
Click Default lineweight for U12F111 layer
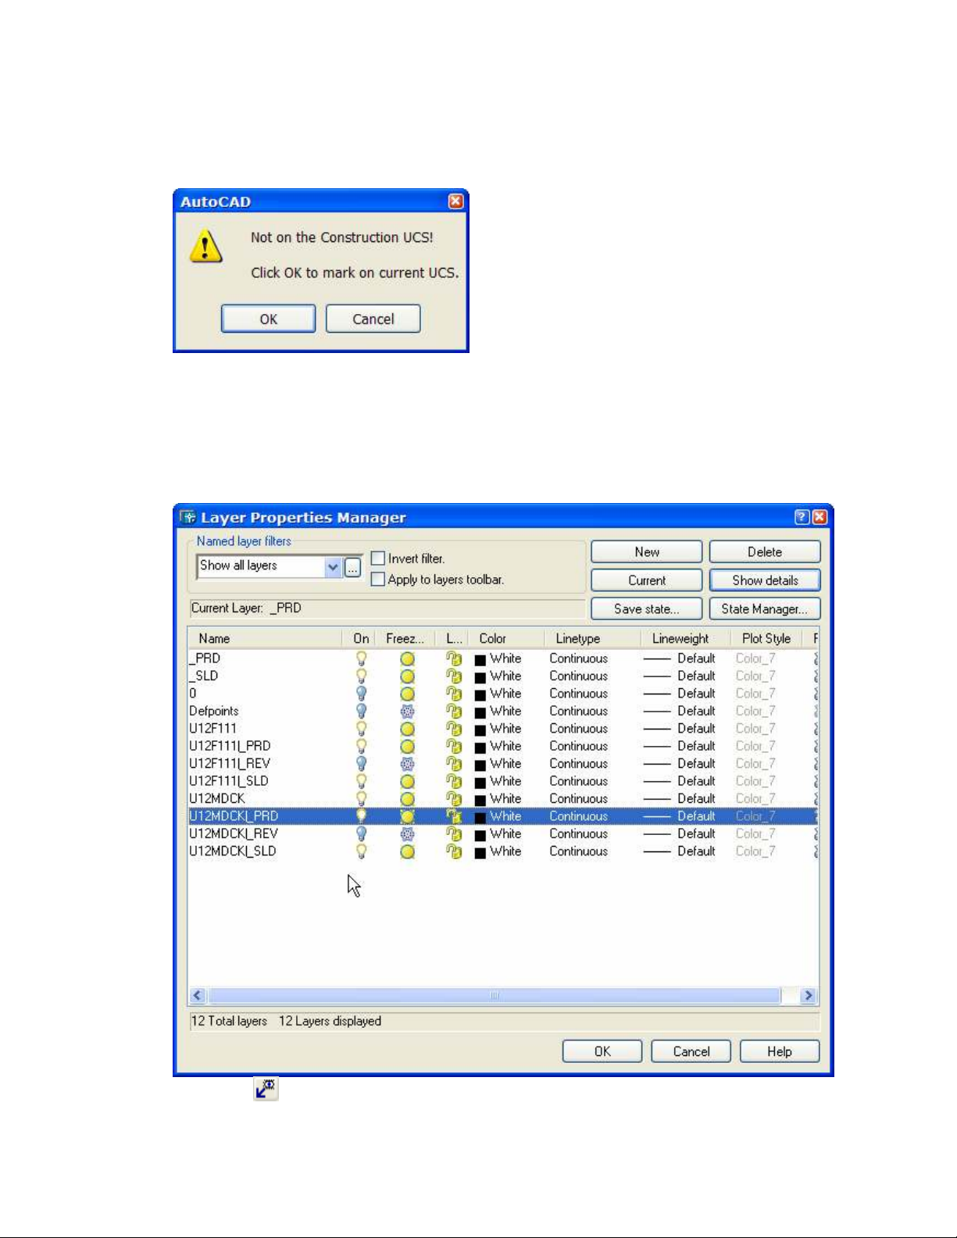[695, 729]
